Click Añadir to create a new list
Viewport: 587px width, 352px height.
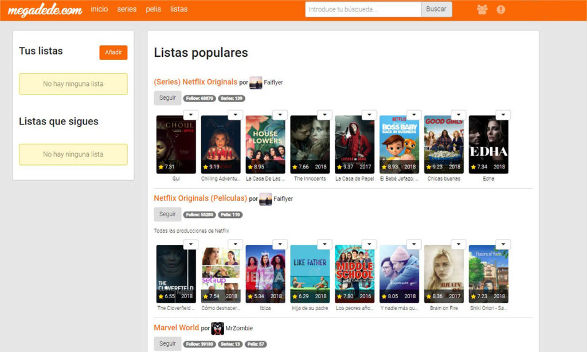point(113,52)
